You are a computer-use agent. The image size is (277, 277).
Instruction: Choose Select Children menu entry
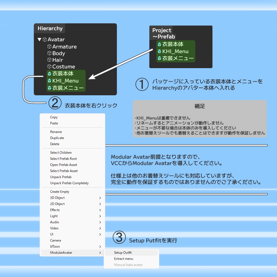(x=72, y=152)
